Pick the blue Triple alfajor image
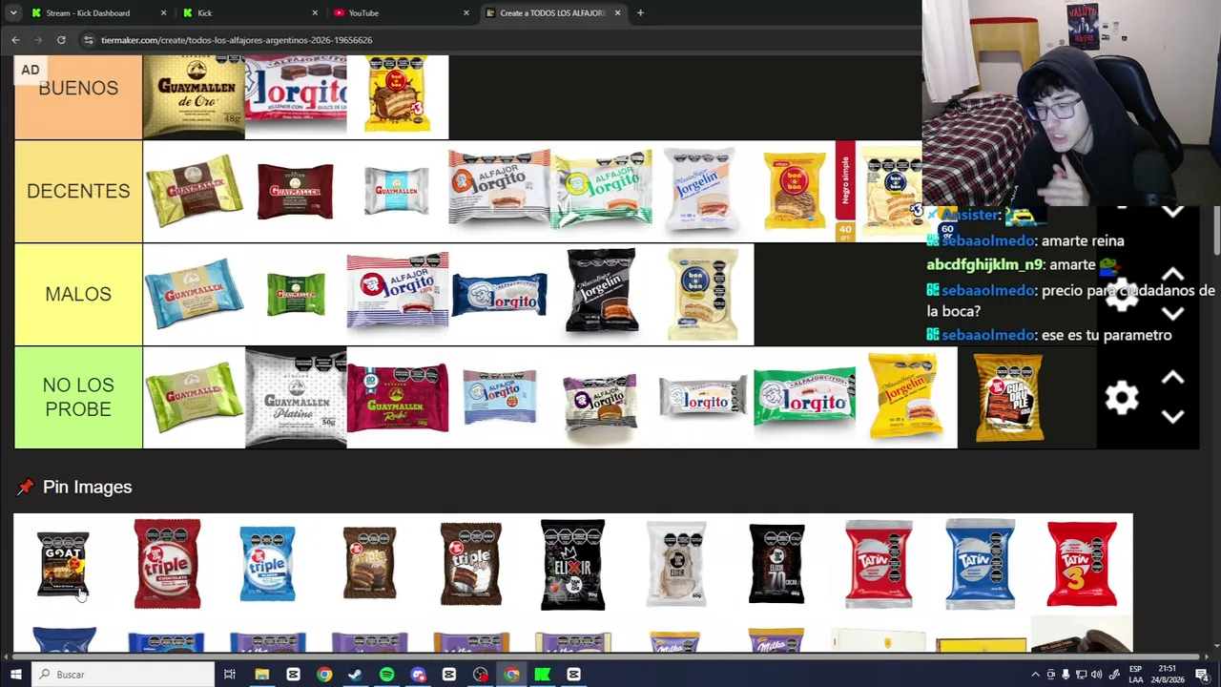This screenshot has width=1221, height=687. coord(267,564)
